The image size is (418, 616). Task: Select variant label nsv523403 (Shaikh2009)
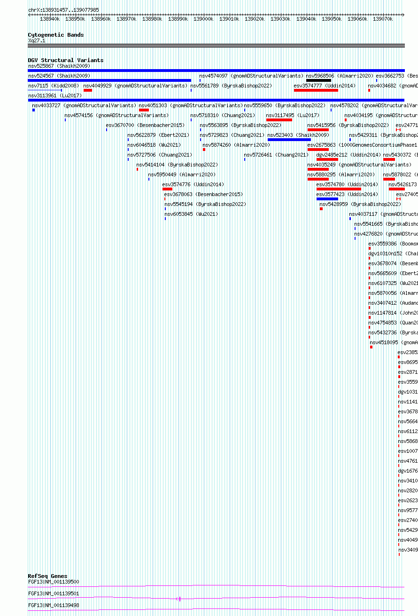pos(299,135)
